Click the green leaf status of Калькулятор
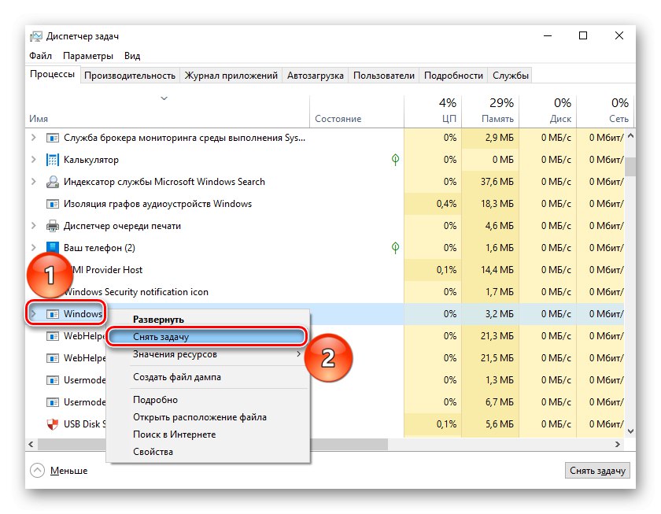Image resolution: width=661 pixels, height=514 pixels. [x=395, y=159]
